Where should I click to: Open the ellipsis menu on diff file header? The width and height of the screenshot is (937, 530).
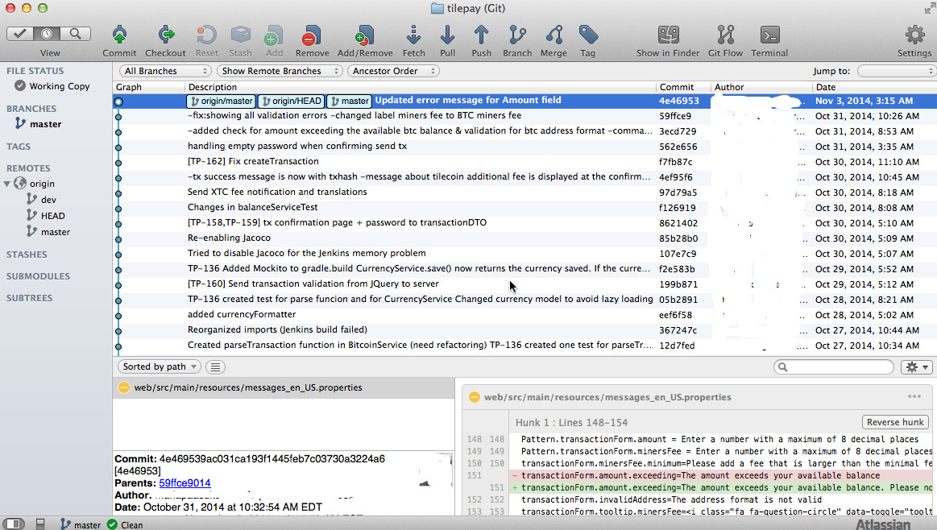pyautogui.click(x=914, y=397)
